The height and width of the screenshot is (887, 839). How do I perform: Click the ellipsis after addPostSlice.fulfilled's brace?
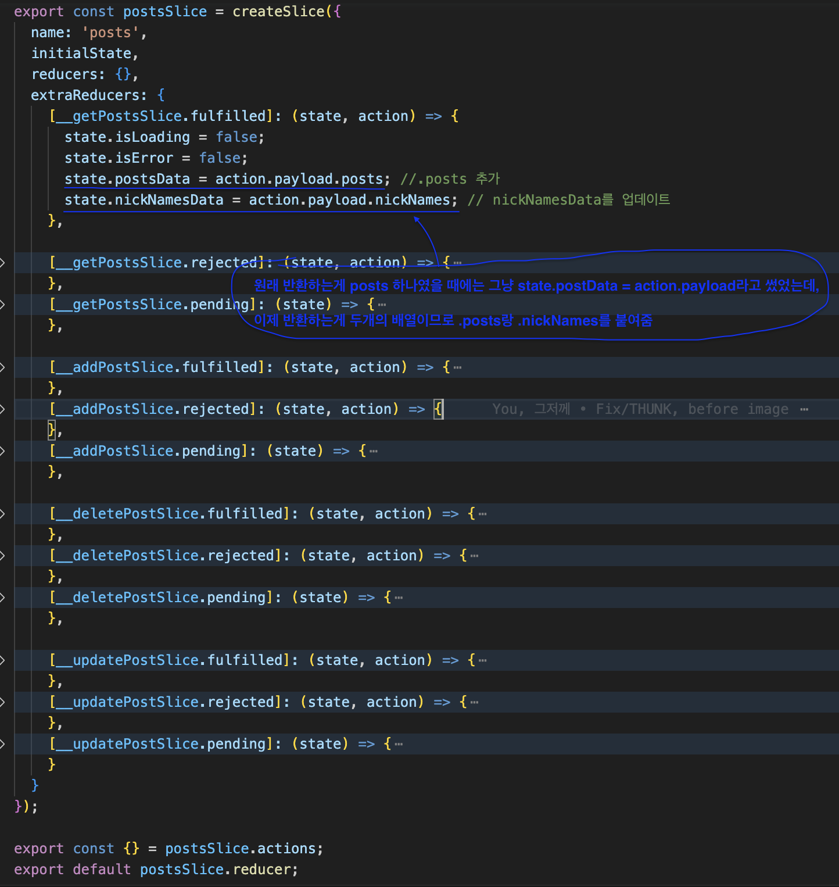[x=457, y=368]
